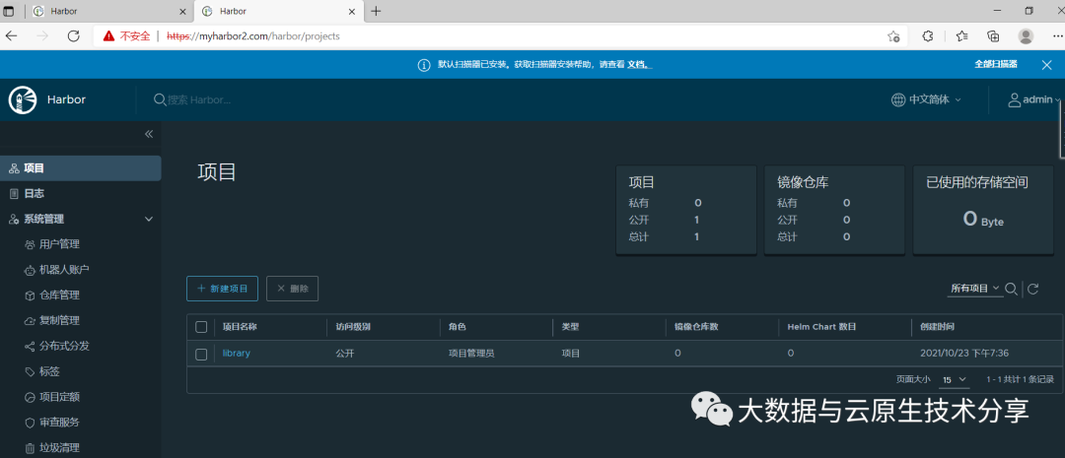
Task: Open a new browser tab
Action: pyautogui.click(x=376, y=11)
